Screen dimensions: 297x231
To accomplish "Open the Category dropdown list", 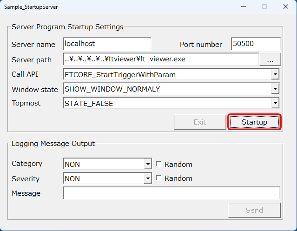I will 148,164.
